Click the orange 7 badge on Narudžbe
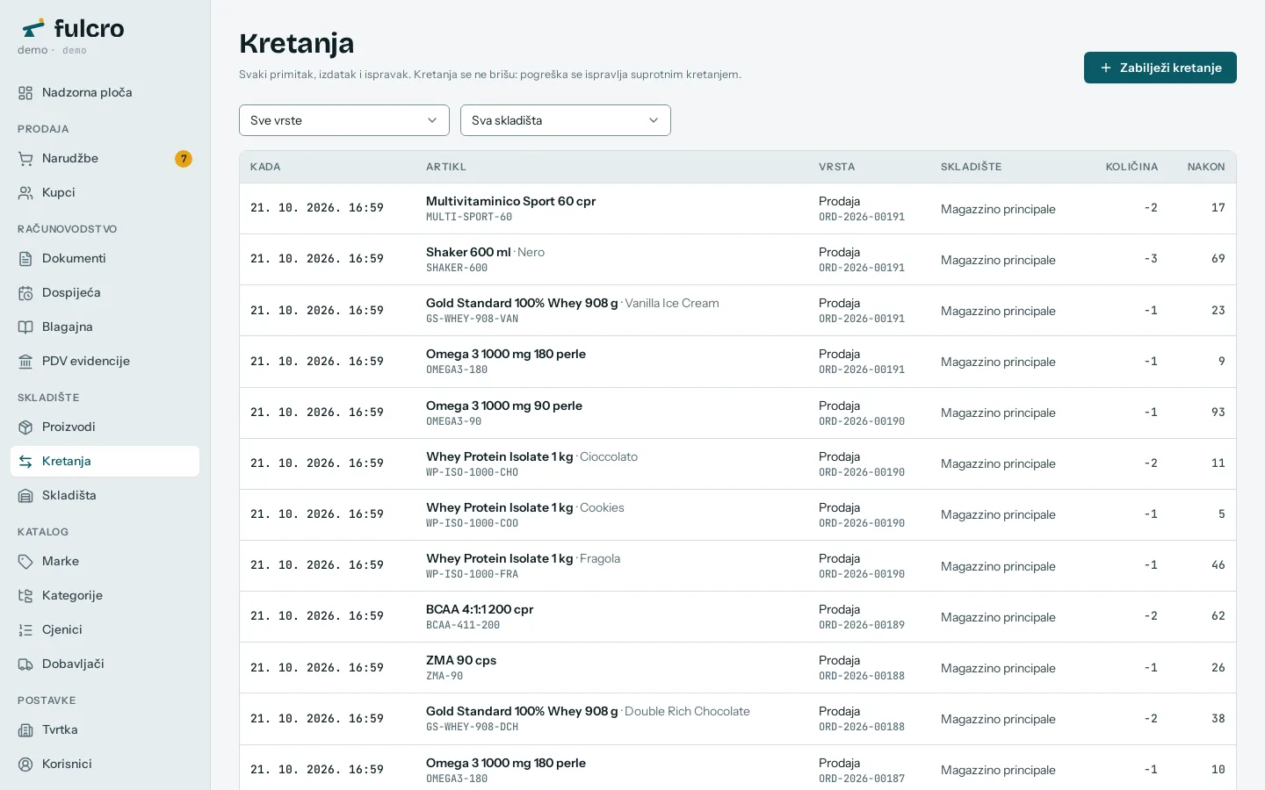Viewport: 1265px width, 790px height. pos(184,159)
